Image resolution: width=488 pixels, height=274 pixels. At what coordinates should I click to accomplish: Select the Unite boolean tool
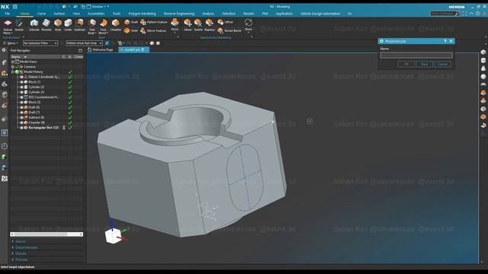coord(68,25)
